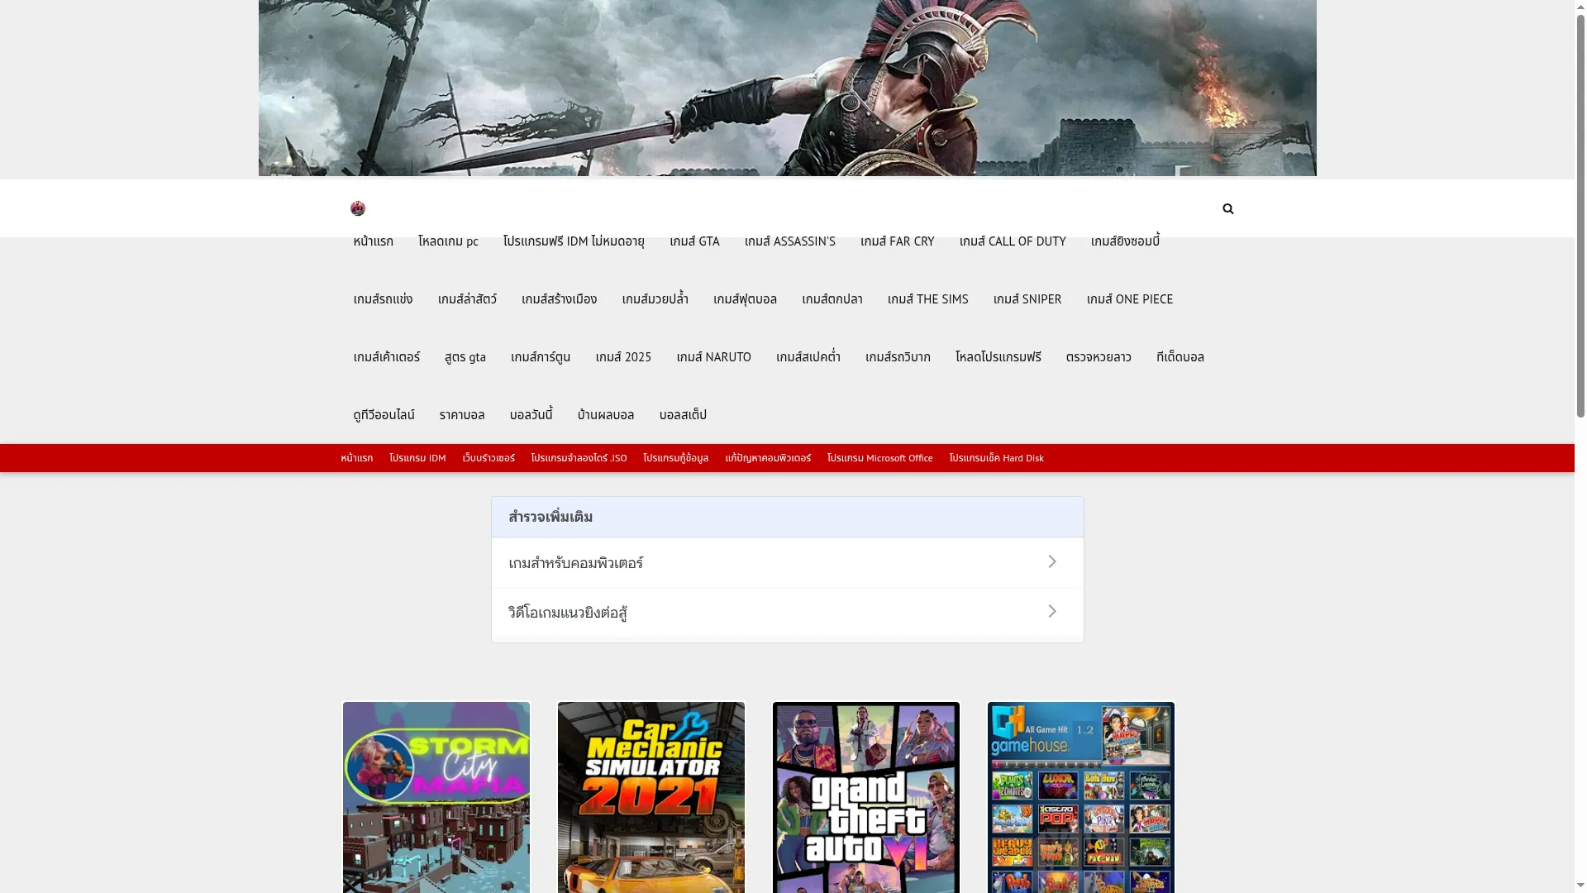
Task: Open หน้าแรก in main navigation menu
Action: [373, 241]
